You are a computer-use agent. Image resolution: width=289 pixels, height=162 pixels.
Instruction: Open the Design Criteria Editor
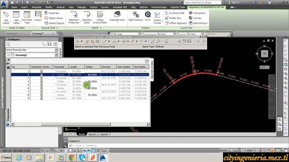point(100,18)
